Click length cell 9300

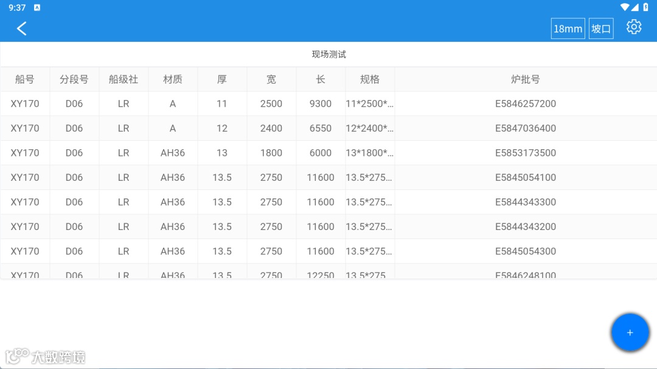click(321, 104)
